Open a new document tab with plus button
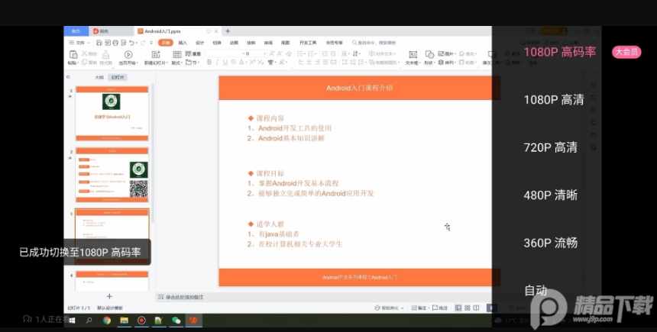Screen dimensions: 657x332 coord(228,31)
